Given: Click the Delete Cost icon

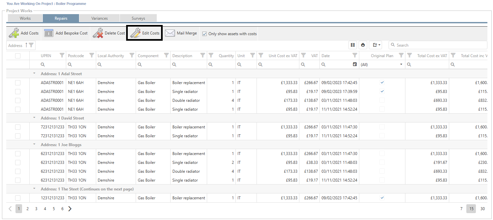Looking at the screenshot, I should [x=98, y=33].
